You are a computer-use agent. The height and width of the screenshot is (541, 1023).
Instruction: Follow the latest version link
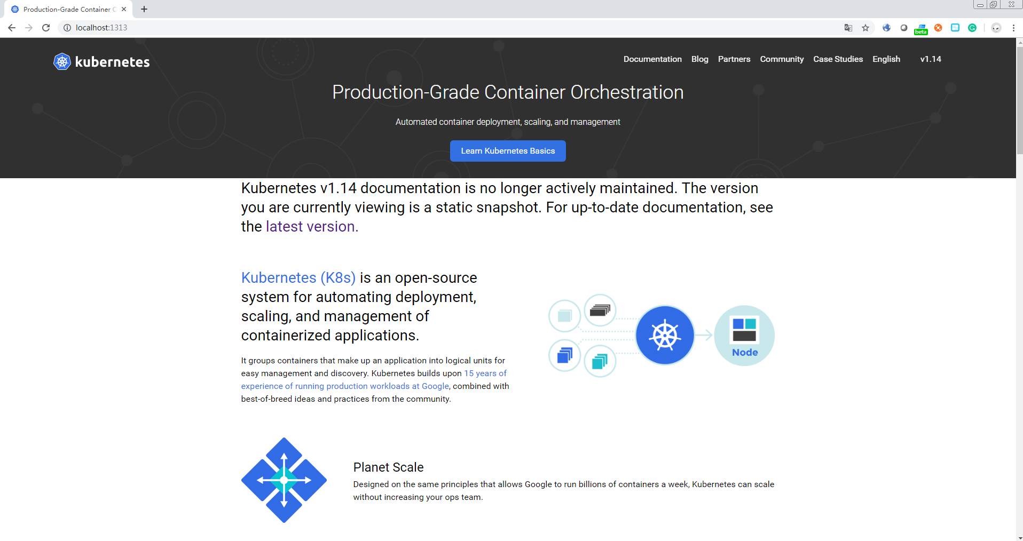coord(312,226)
